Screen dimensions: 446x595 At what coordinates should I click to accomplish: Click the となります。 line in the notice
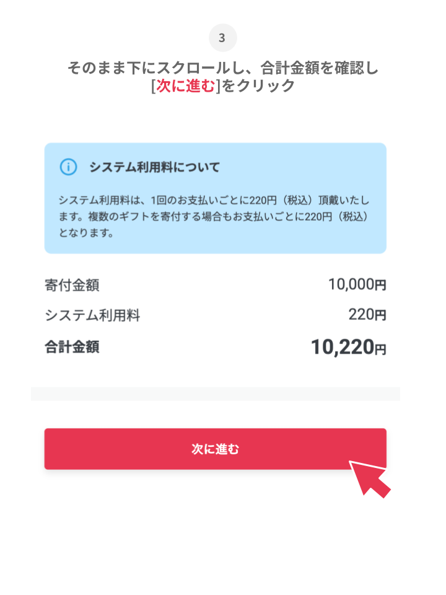pyautogui.click(x=85, y=234)
